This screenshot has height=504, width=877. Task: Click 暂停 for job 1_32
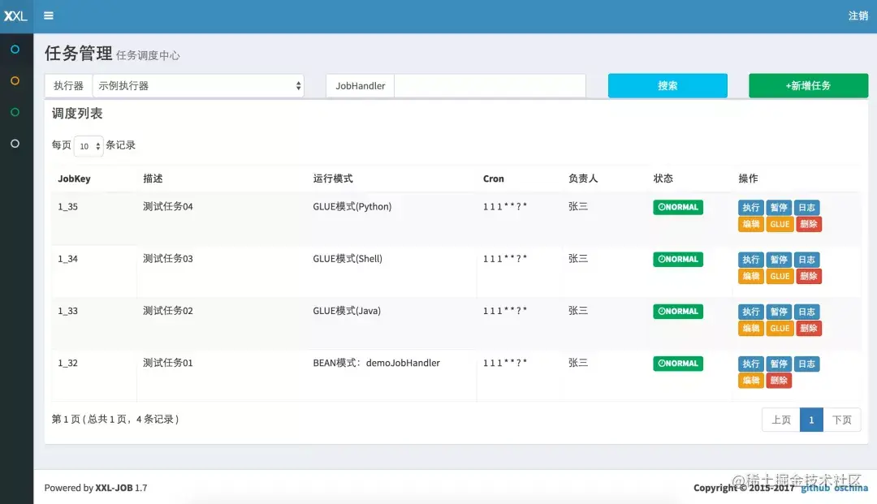(779, 364)
